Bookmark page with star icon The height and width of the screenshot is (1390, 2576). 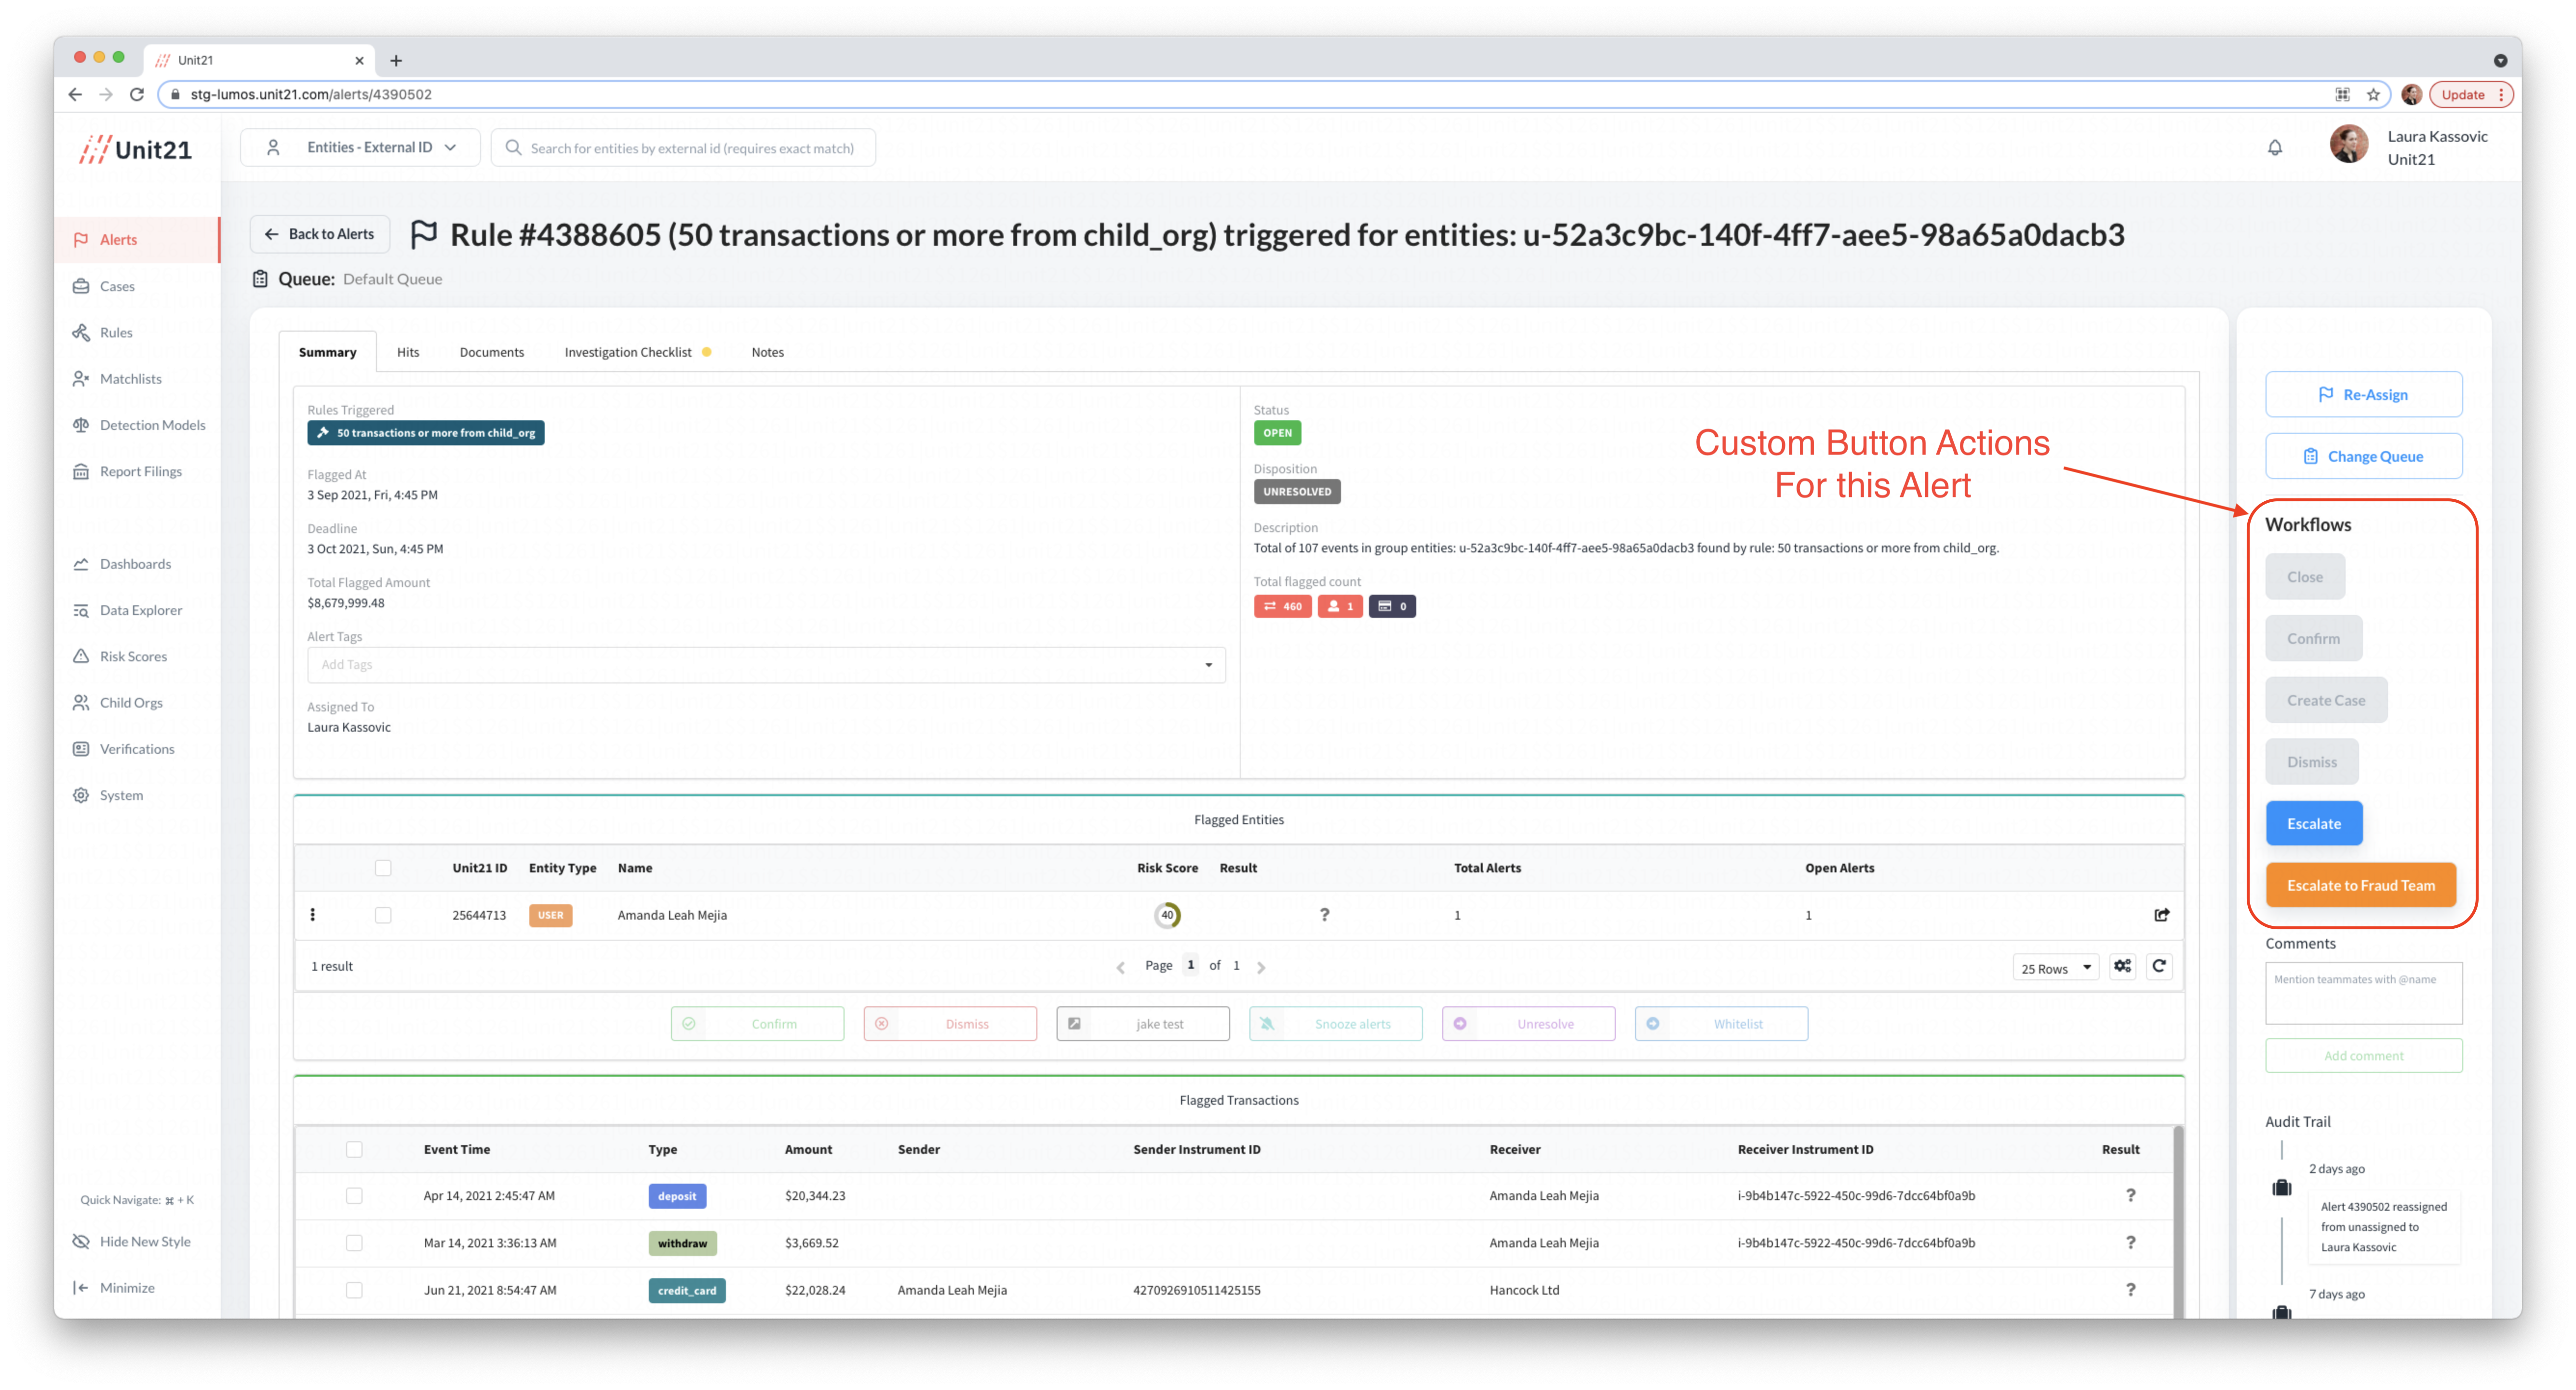point(2373,94)
